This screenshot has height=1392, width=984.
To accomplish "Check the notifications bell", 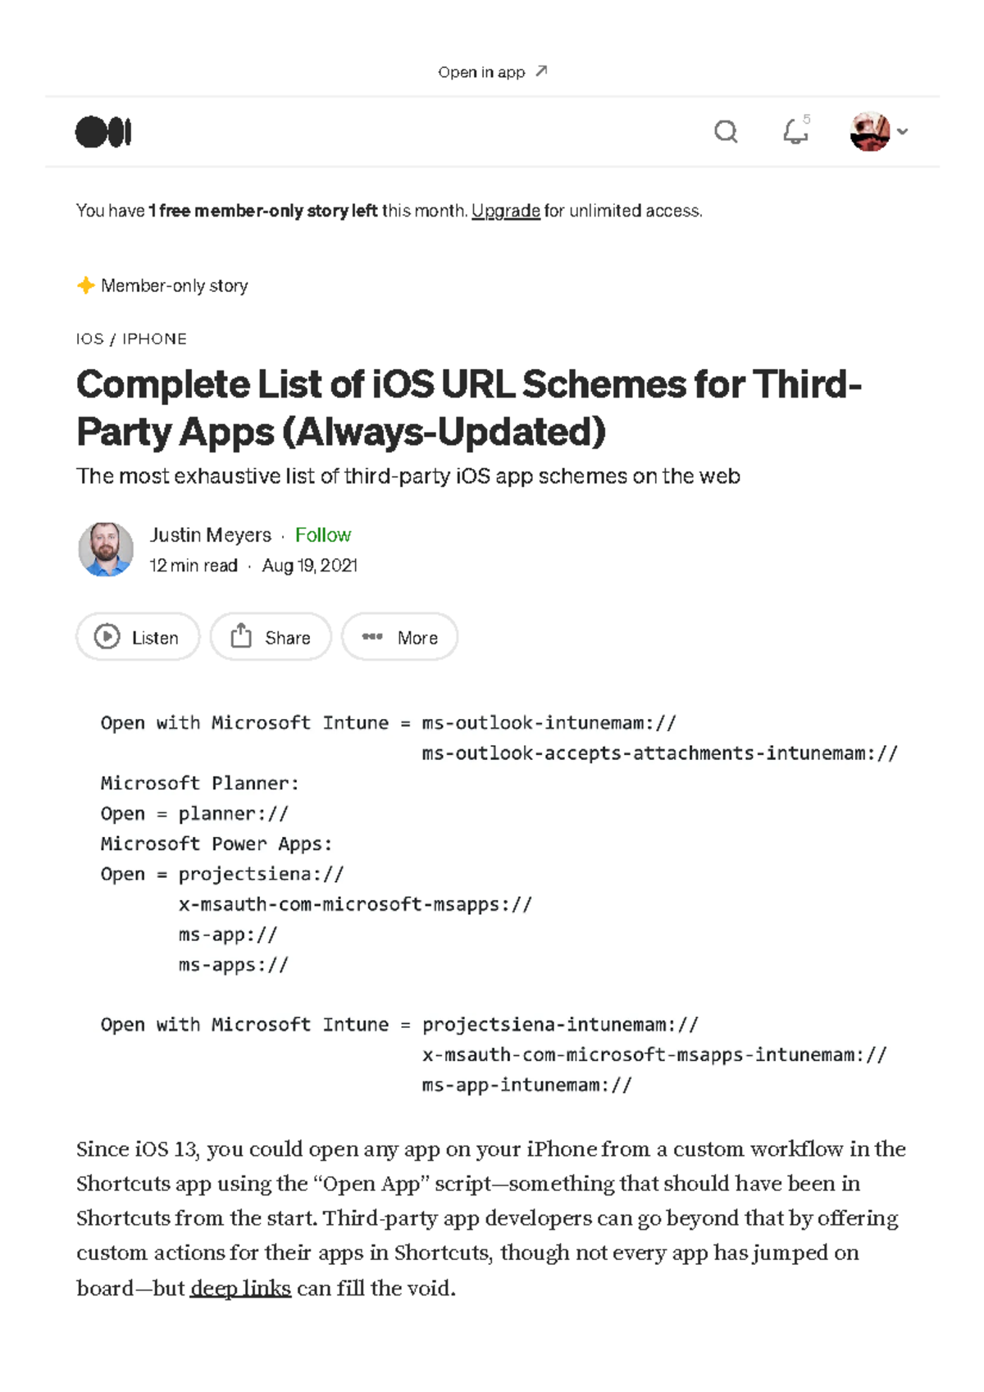I will pyautogui.click(x=794, y=133).
